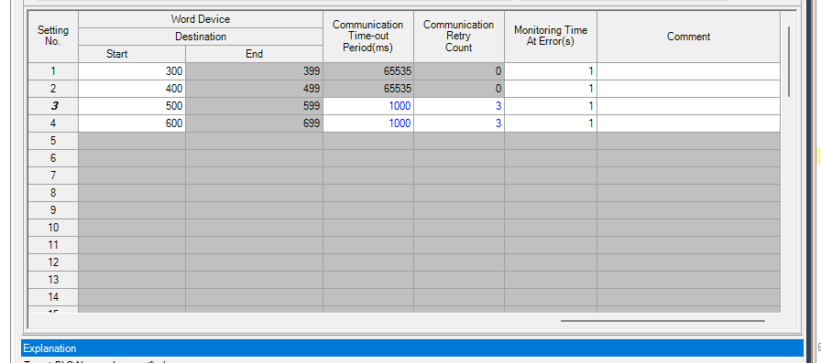Click End value 399 in row 1
The height and width of the screenshot is (363, 821).
(254, 71)
